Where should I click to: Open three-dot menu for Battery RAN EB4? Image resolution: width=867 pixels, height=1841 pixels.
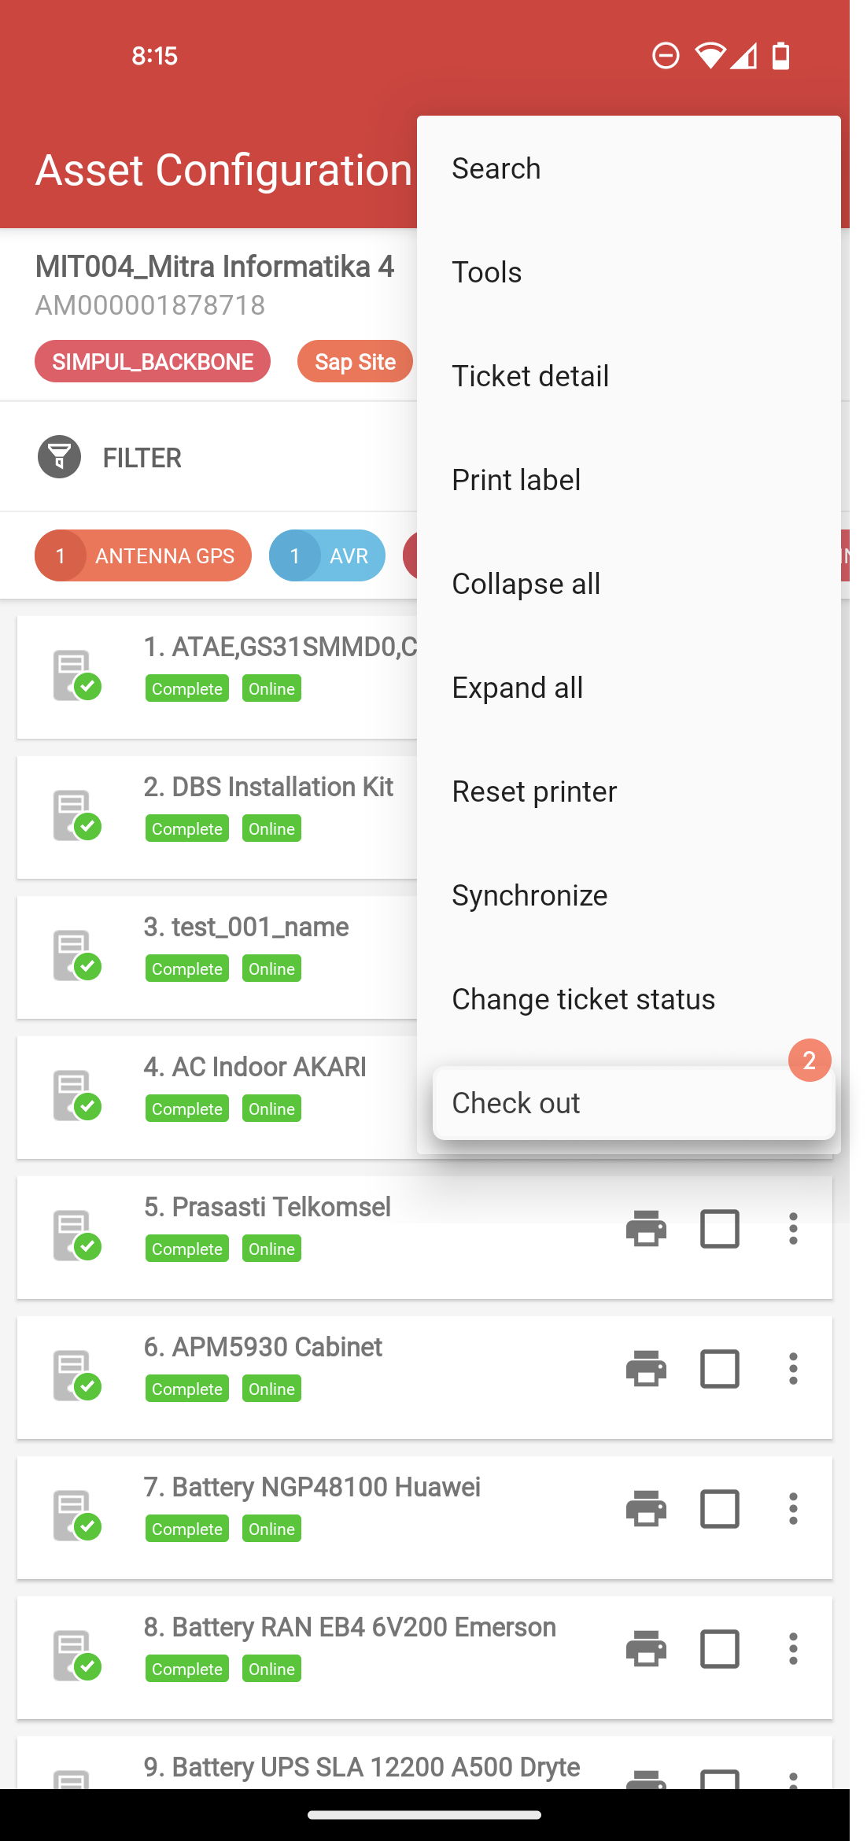(x=793, y=1648)
